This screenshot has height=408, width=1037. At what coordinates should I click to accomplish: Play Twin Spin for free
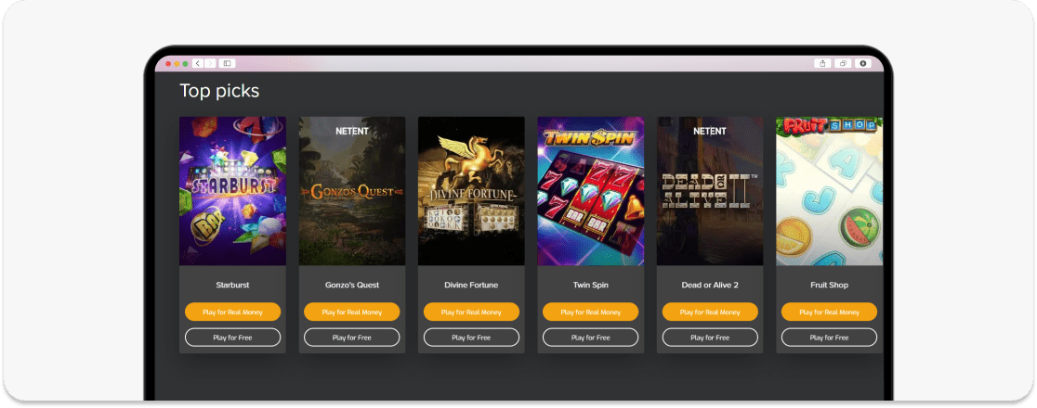point(591,338)
